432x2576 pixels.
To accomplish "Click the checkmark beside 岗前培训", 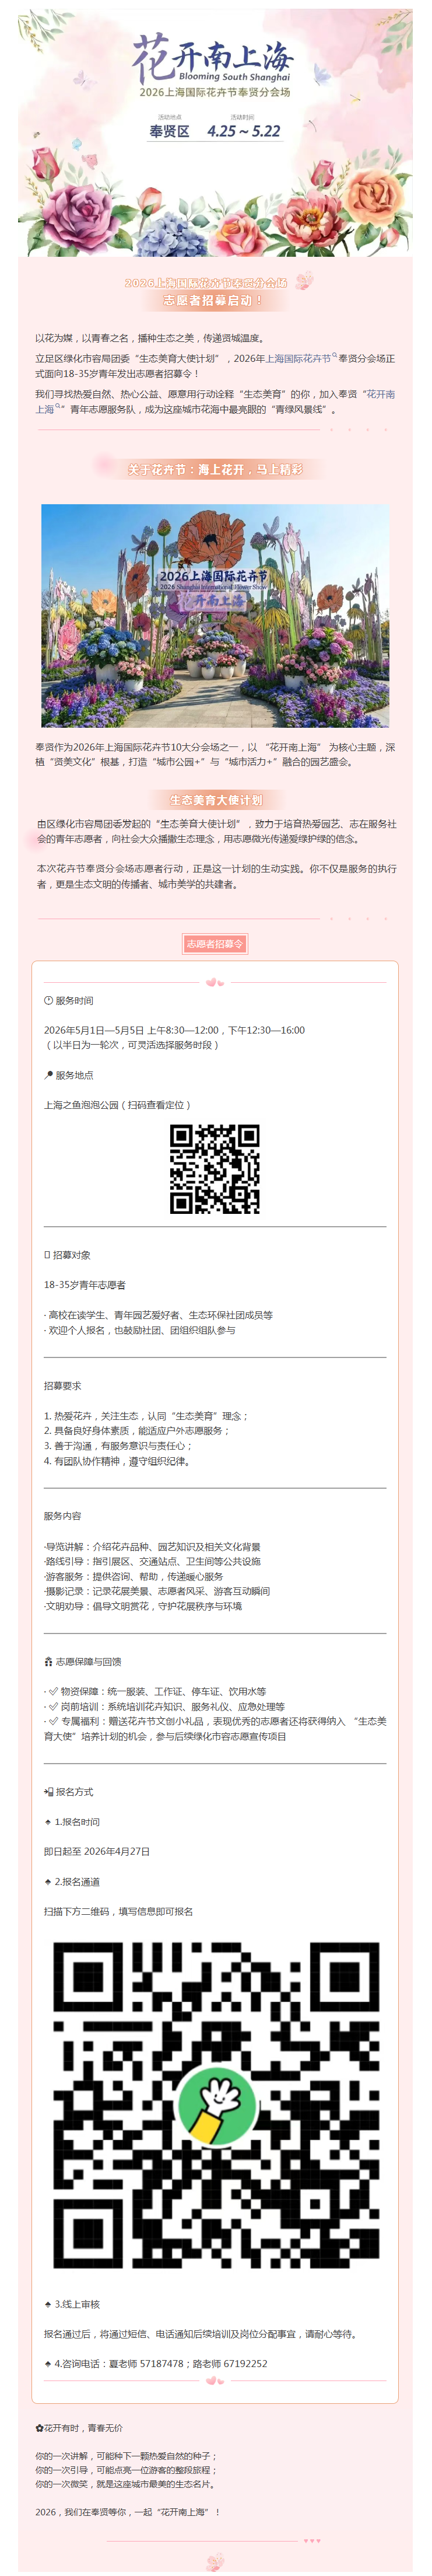I will (x=54, y=1706).
